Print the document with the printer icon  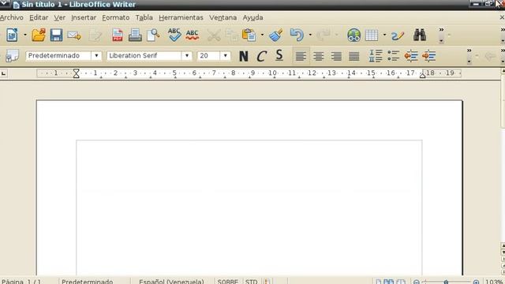click(135, 35)
